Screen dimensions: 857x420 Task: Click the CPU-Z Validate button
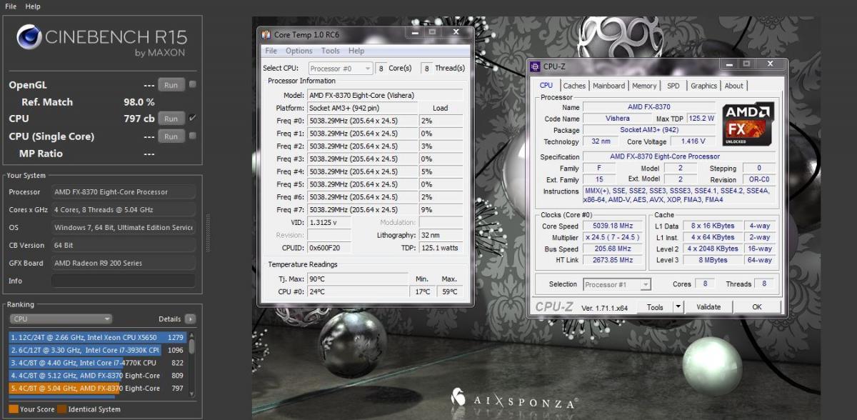[x=708, y=307]
